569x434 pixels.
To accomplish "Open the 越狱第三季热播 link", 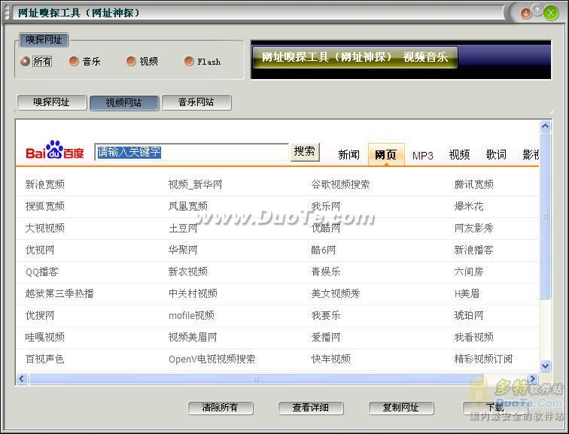I will (x=59, y=293).
